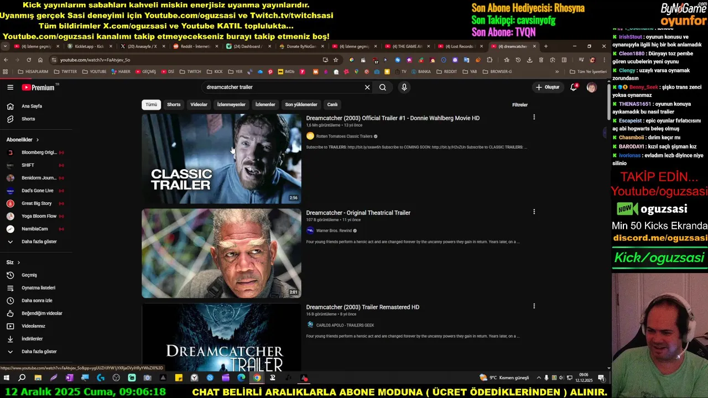Select the İzlenenler filter chip
Screen dimensions: 708x398
click(x=265, y=104)
